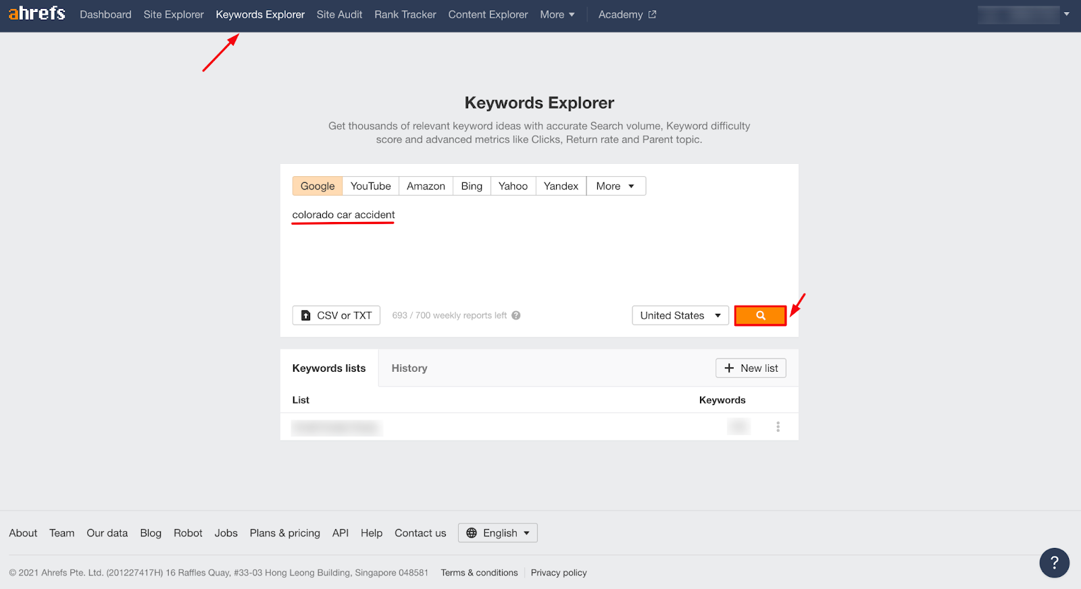This screenshot has height=589, width=1081.
Task: Go to Dashboard in the navigation
Action: point(105,14)
